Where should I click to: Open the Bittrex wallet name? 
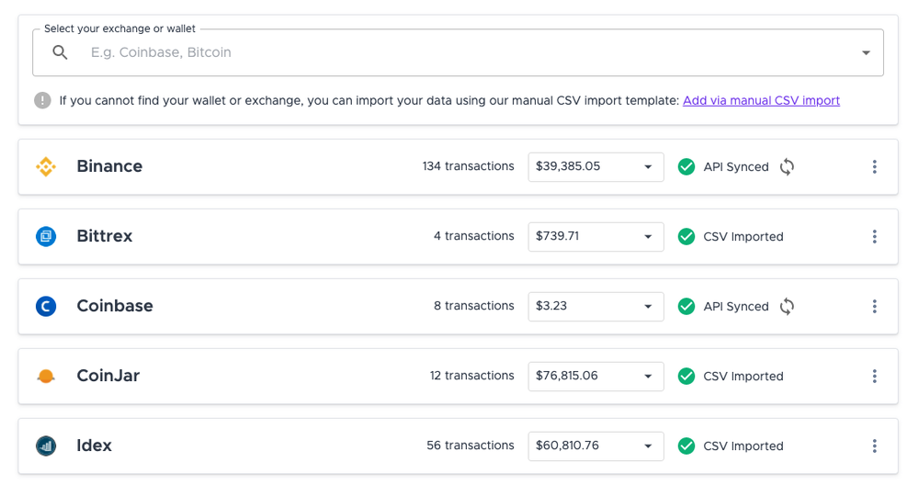click(x=105, y=236)
